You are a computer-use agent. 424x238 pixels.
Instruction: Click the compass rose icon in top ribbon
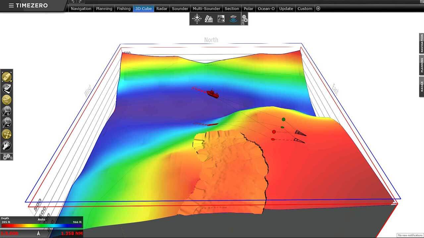[x=197, y=19]
